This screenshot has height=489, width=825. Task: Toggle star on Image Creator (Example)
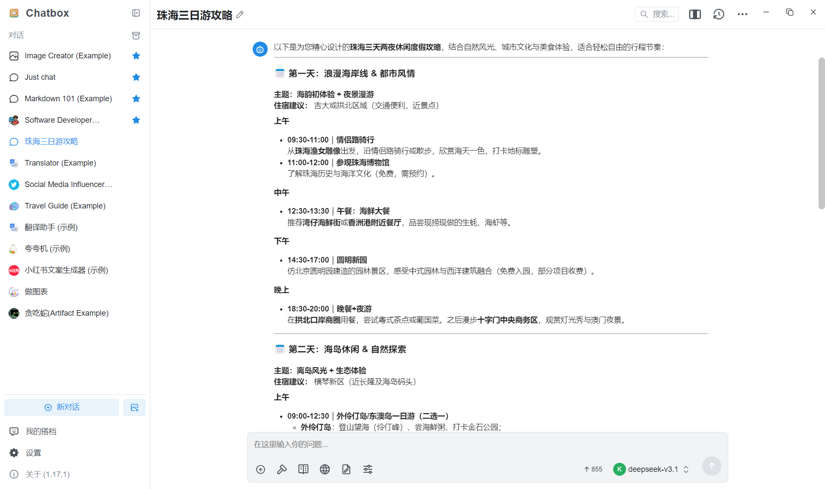(x=136, y=56)
